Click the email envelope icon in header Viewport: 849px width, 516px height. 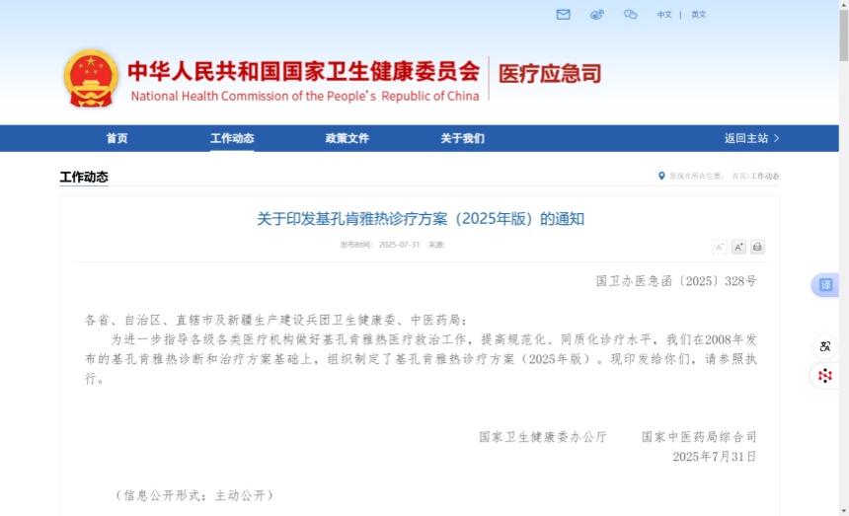point(563,15)
